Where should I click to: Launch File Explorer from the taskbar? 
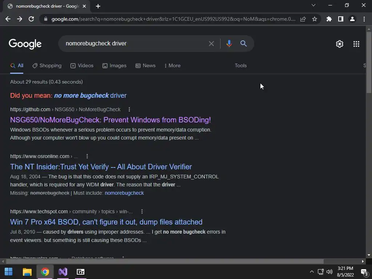(x=27, y=272)
